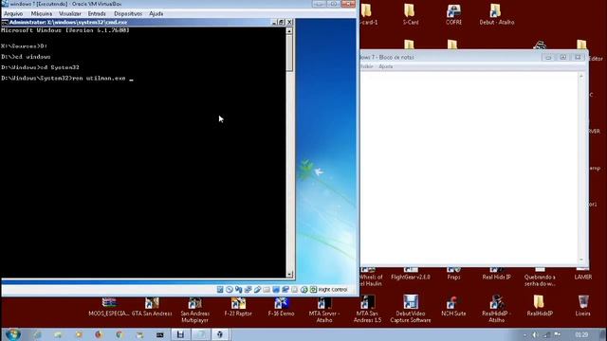Select the MODS_ESPECIA... desktop icon
Image resolution: width=607 pixels, height=341 pixels.
pos(109,307)
